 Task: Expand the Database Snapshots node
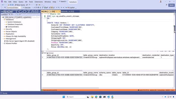5,24
